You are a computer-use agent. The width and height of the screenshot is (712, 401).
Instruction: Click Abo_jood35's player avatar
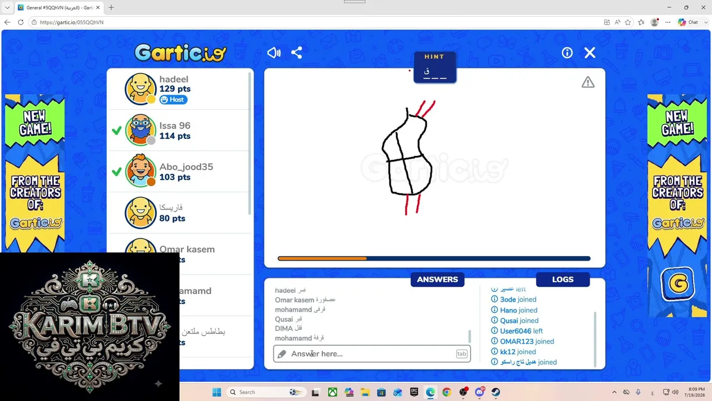click(140, 172)
